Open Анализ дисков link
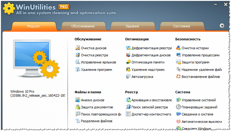Screen dimensions: 233x133 pos(93,100)
